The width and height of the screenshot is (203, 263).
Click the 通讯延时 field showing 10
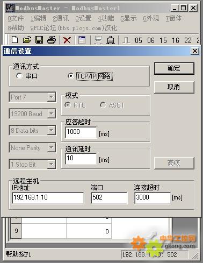[x=81, y=159]
